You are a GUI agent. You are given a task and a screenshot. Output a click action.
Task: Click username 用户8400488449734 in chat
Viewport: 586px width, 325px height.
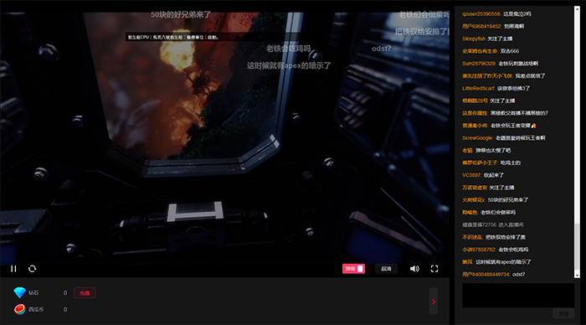click(486, 274)
